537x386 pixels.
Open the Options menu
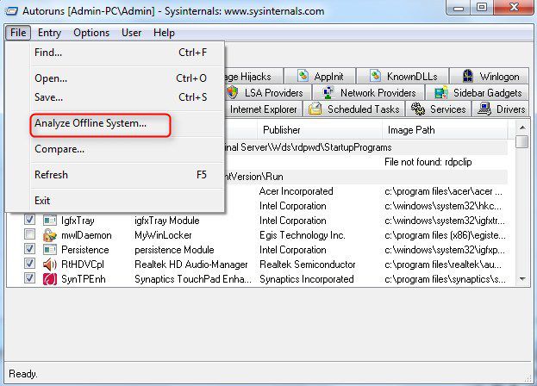point(91,33)
